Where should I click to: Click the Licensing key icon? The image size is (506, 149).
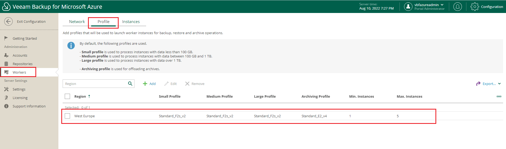pyautogui.click(x=6, y=98)
